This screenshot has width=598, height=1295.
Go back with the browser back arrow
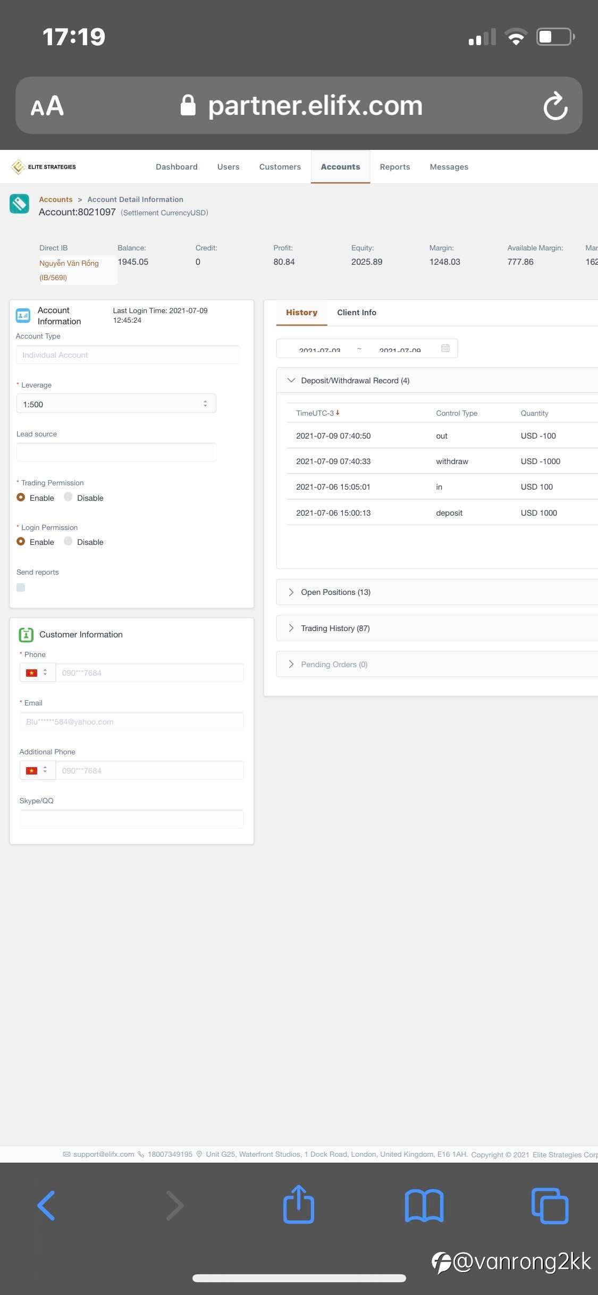pyautogui.click(x=46, y=1205)
